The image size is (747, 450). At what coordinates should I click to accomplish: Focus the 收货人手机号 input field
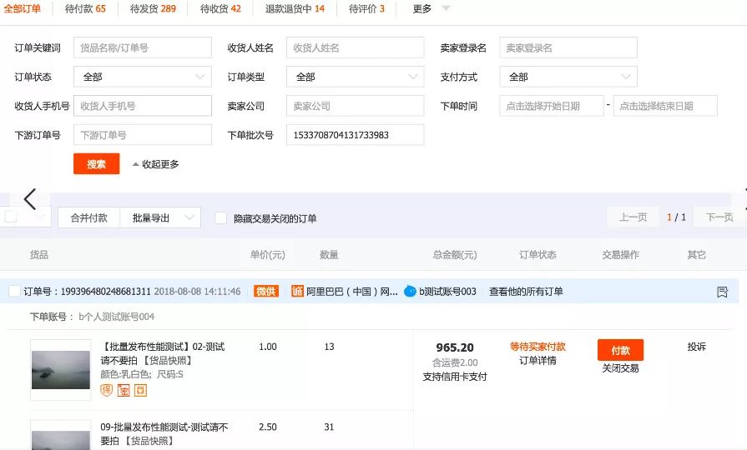pyautogui.click(x=143, y=106)
